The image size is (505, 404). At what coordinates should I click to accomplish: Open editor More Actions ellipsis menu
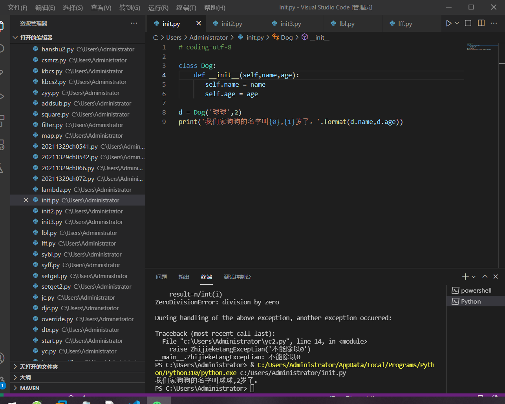tap(494, 24)
